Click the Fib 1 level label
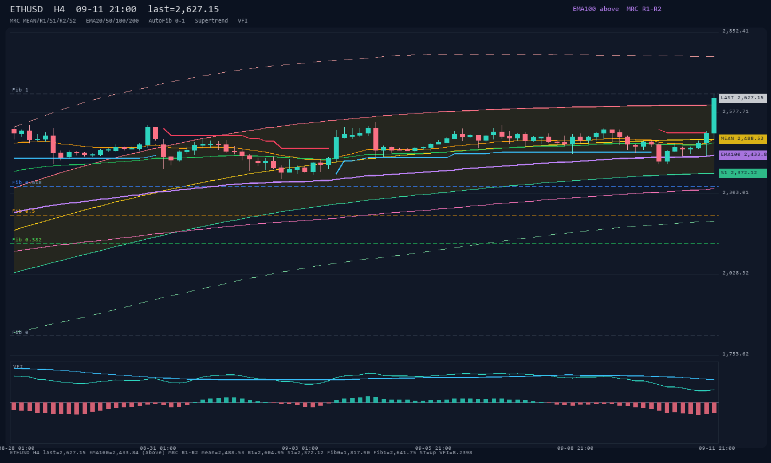Screen dimensions: 771x463 (20, 90)
